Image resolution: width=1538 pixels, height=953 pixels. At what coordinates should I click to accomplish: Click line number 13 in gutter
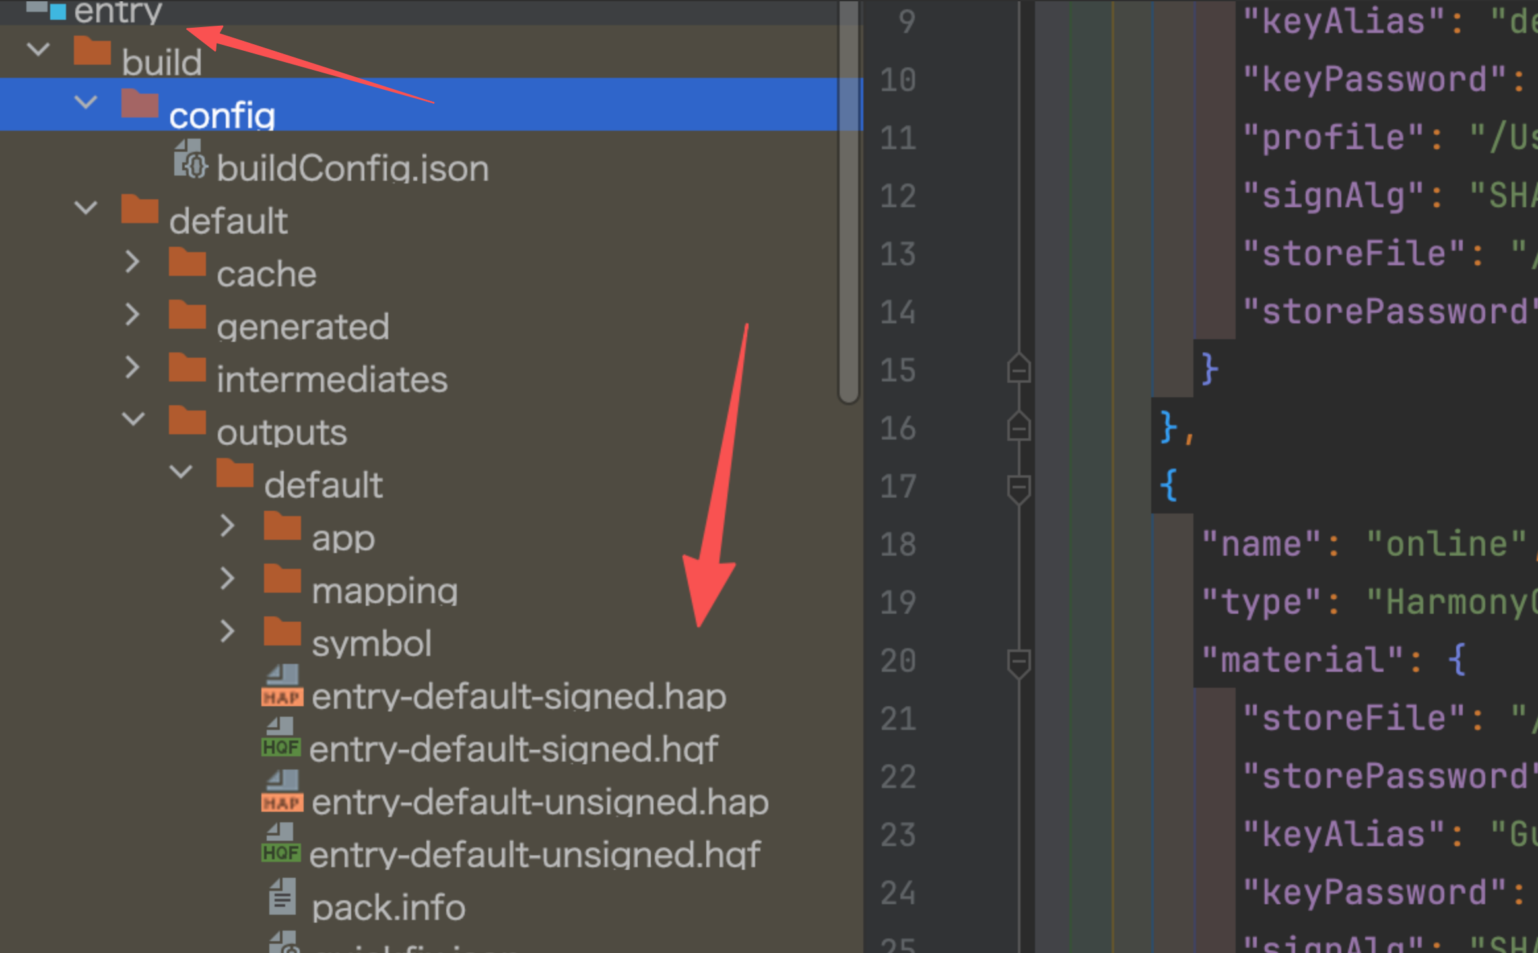pyautogui.click(x=898, y=254)
